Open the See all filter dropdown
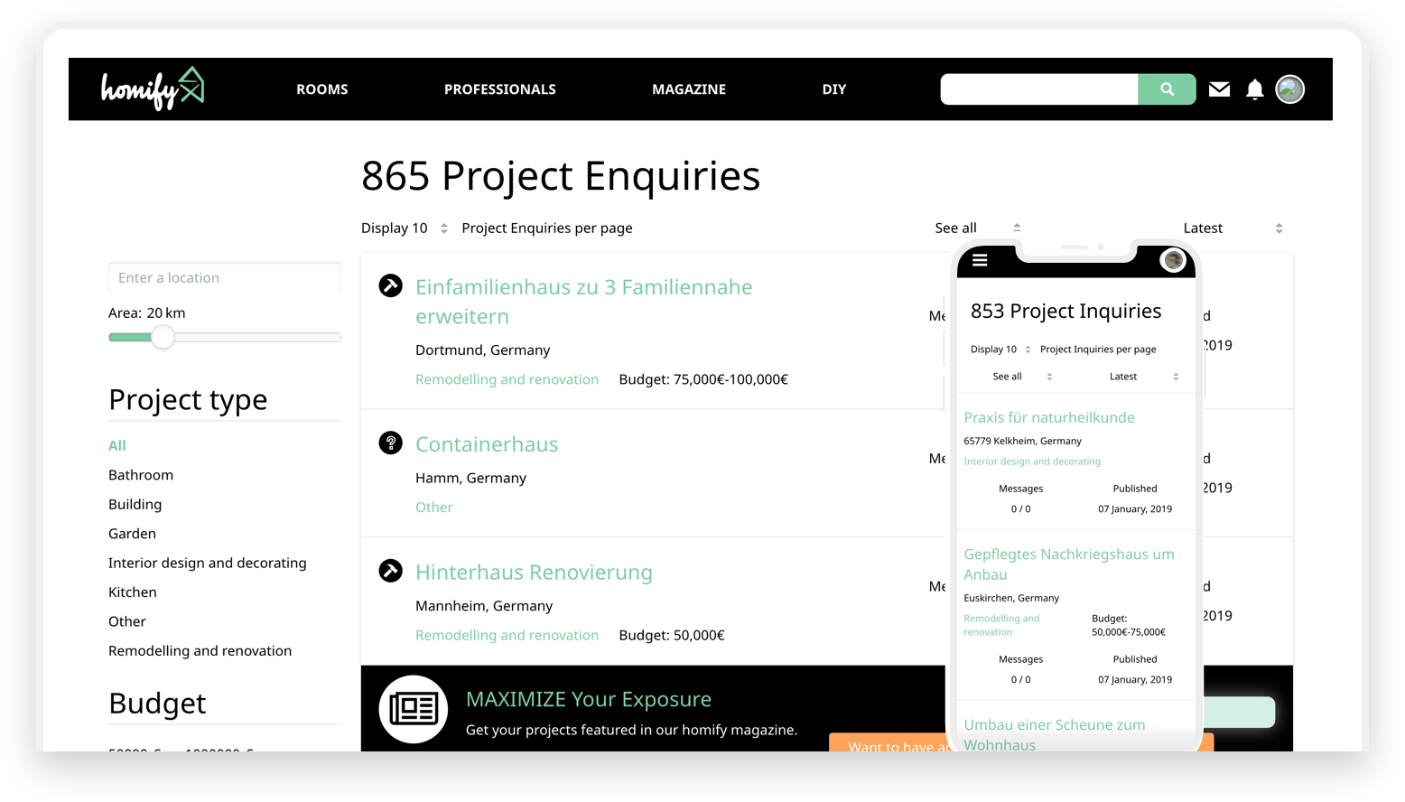1405x802 pixels. [977, 228]
